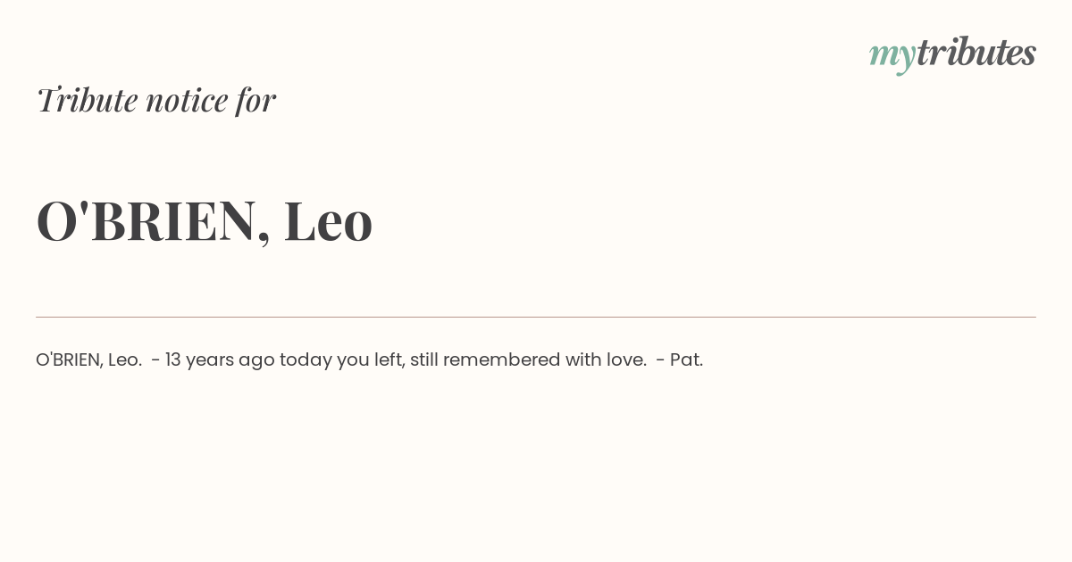Click the "Tribute notice for" heading
Image resolution: width=1072 pixels, height=562 pixels.
(155, 100)
